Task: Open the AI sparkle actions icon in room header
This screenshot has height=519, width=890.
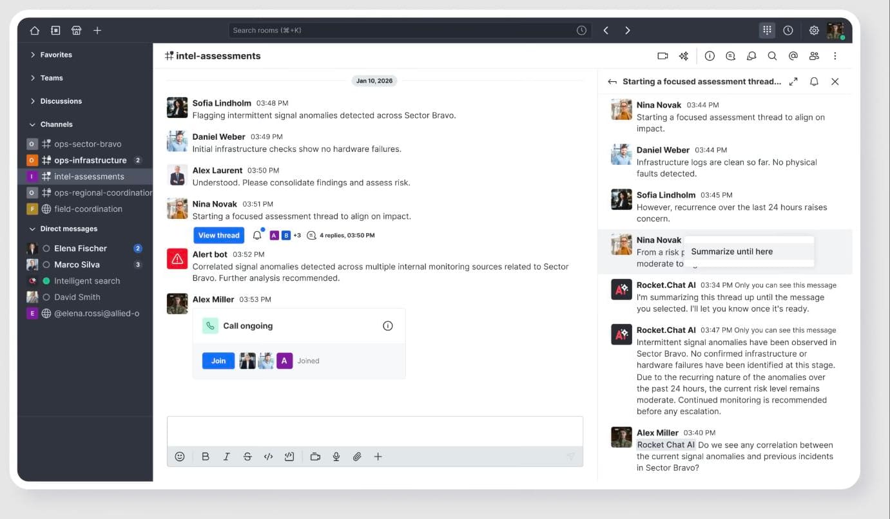Action: click(x=684, y=56)
